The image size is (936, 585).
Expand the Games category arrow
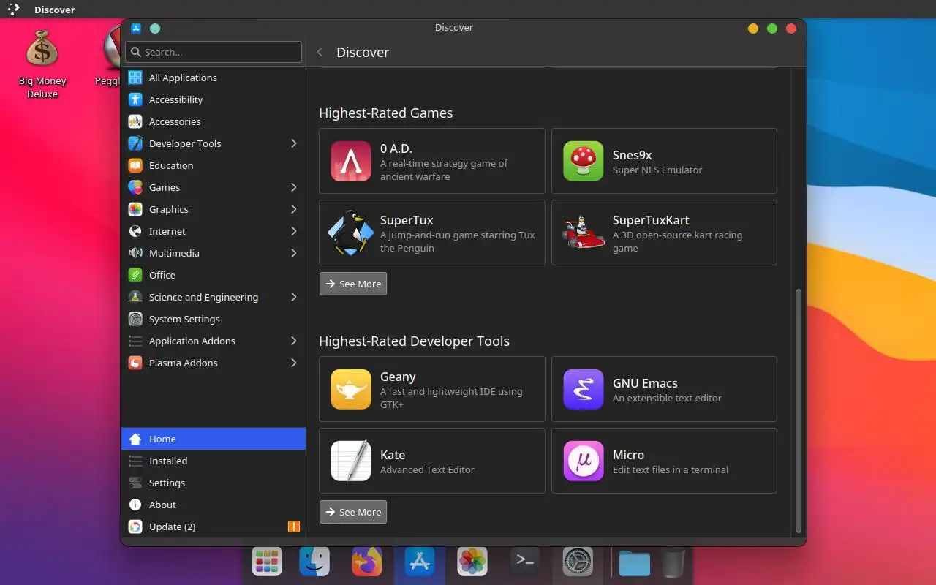294,187
